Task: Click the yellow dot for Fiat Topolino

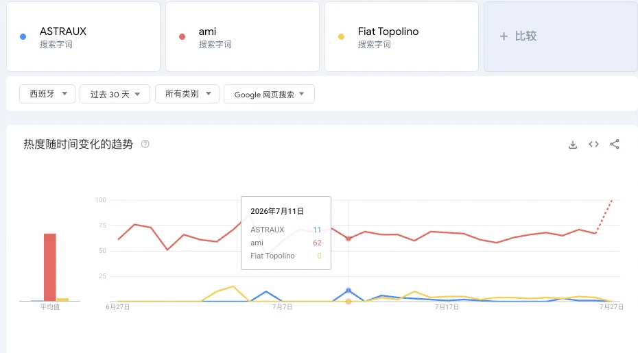Action: (x=342, y=36)
